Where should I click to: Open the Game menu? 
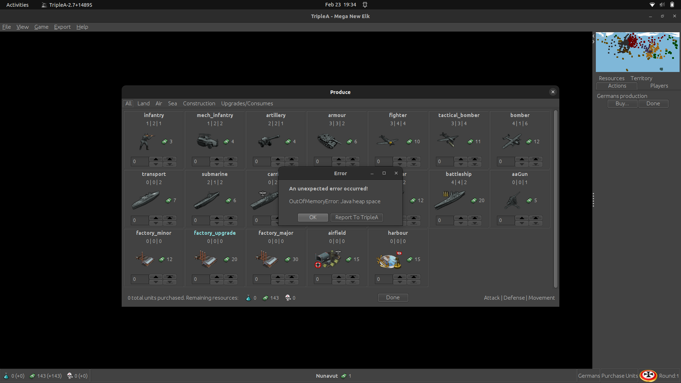41,27
